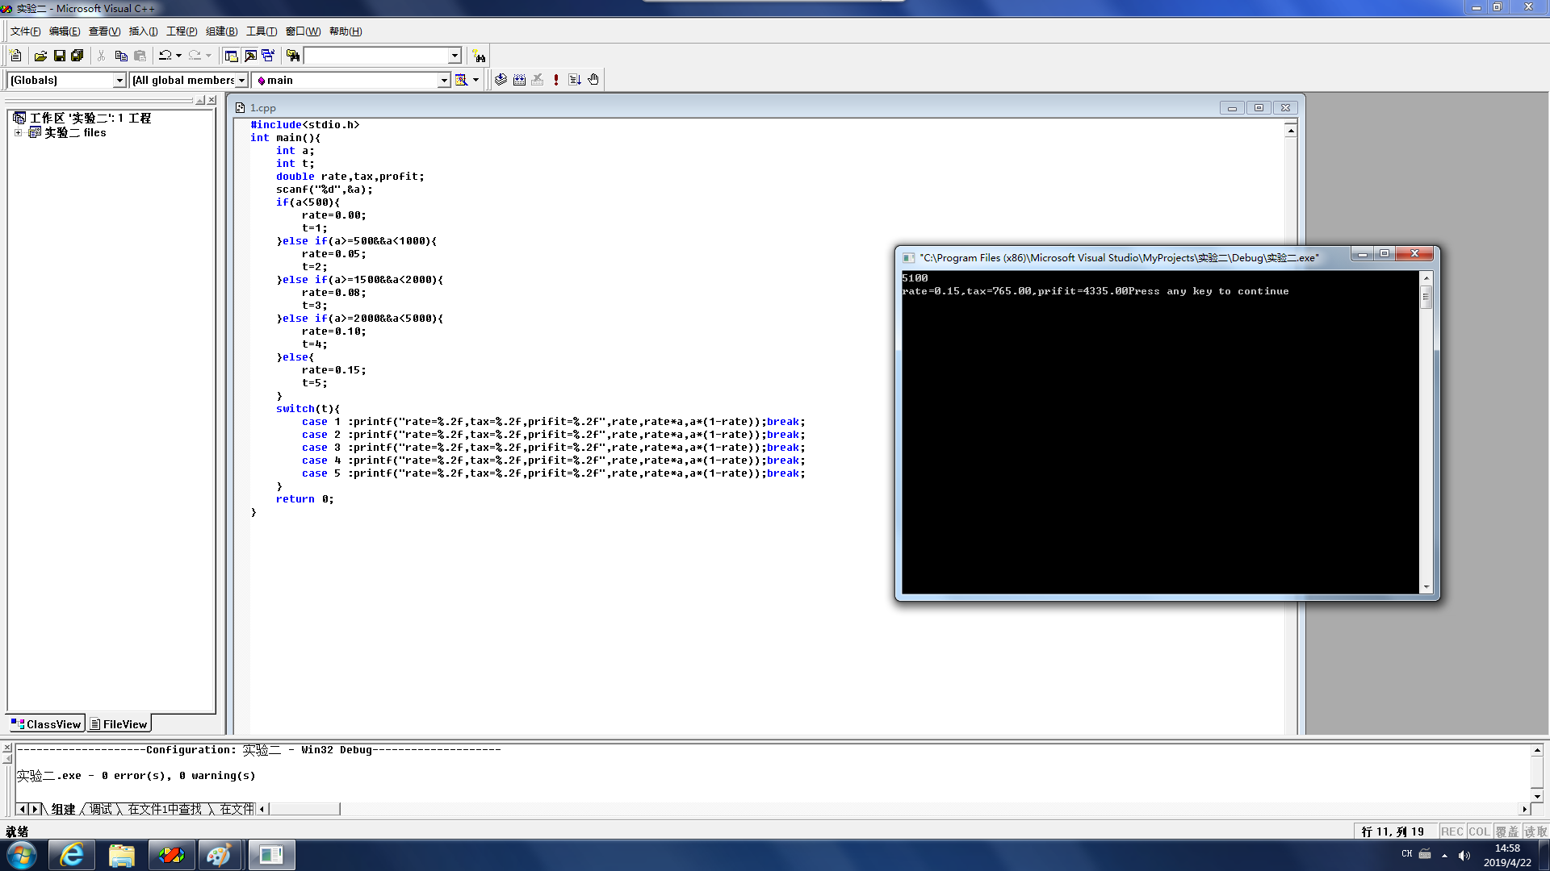
Task: Click the Build toolbar icon
Action: tap(519, 80)
